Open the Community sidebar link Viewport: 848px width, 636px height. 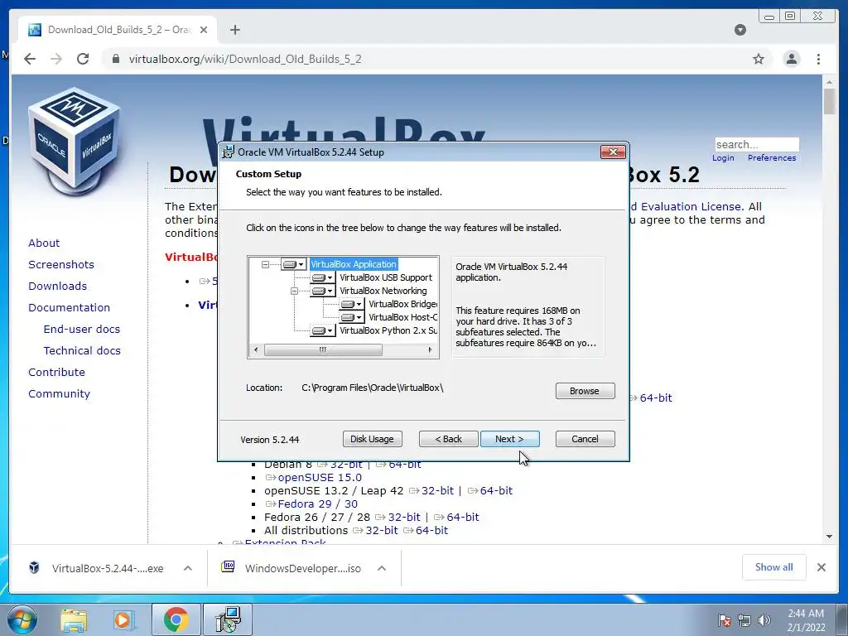[59, 393]
